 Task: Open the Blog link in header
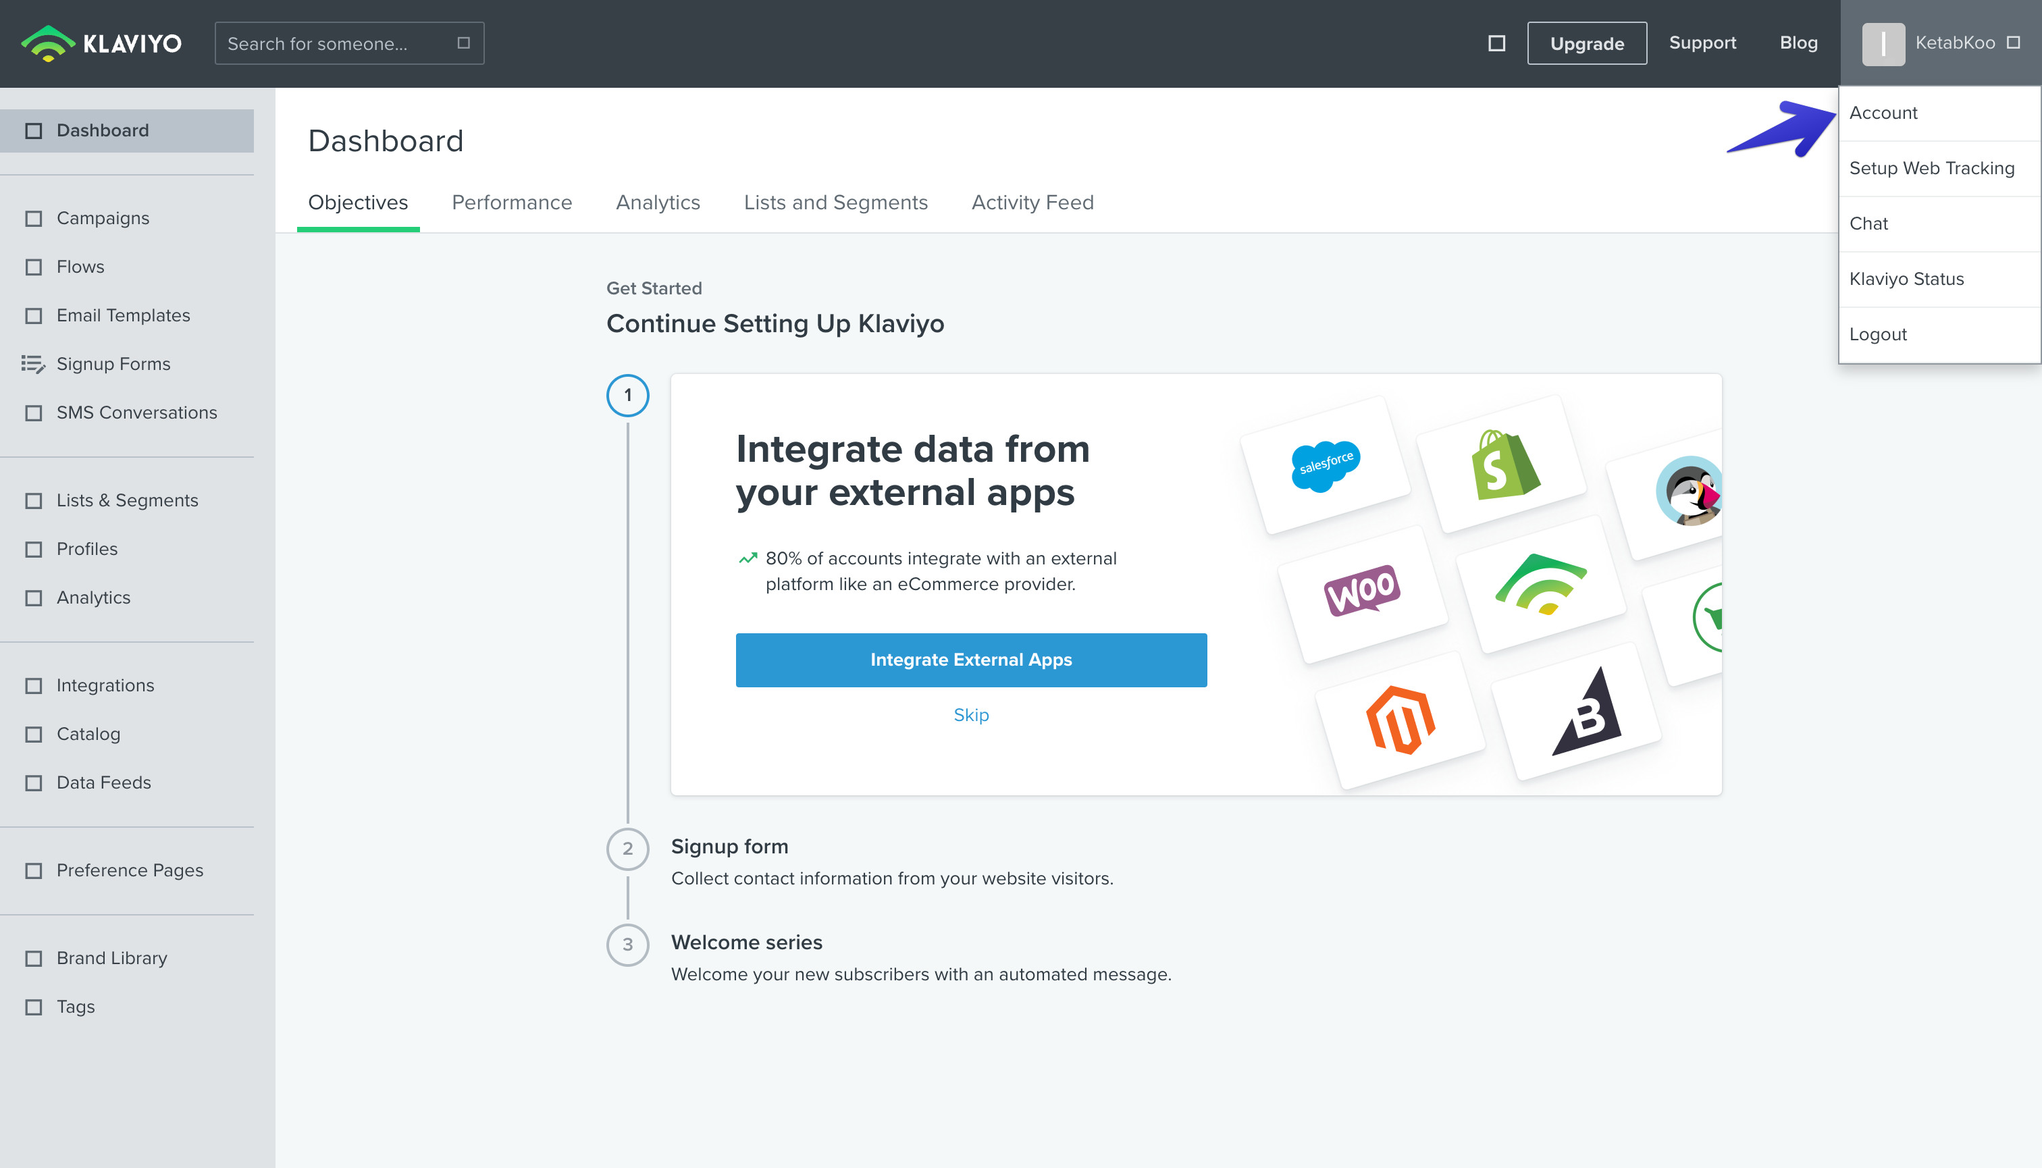(x=1799, y=43)
